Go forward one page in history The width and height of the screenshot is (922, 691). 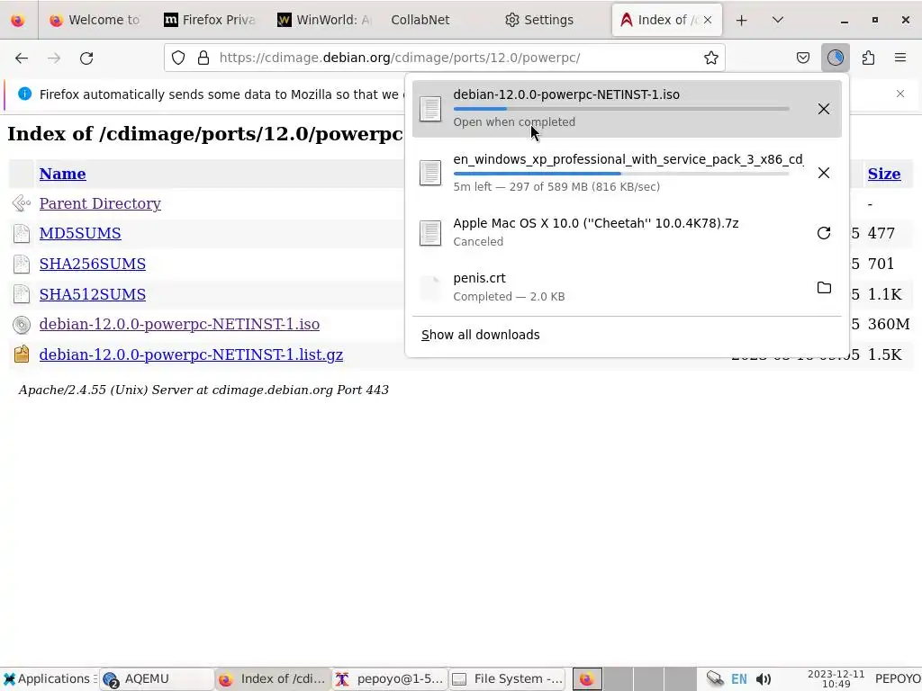point(54,58)
